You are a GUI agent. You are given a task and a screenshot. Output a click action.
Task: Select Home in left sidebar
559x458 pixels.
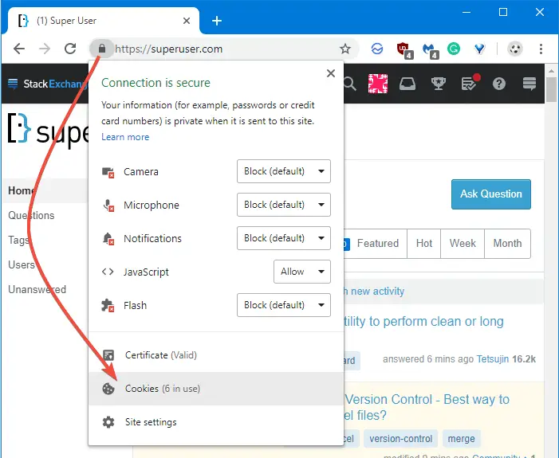pos(45,190)
